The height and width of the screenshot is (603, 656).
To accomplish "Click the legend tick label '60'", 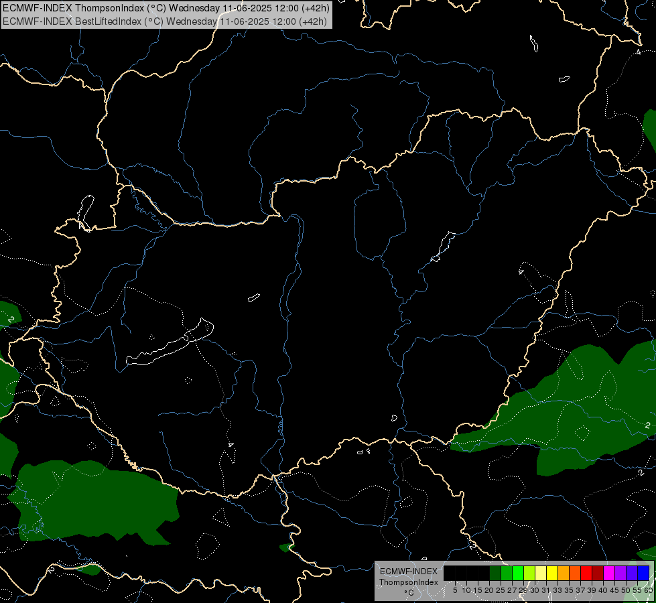I will pyautogui.click(x=649, y=590).
